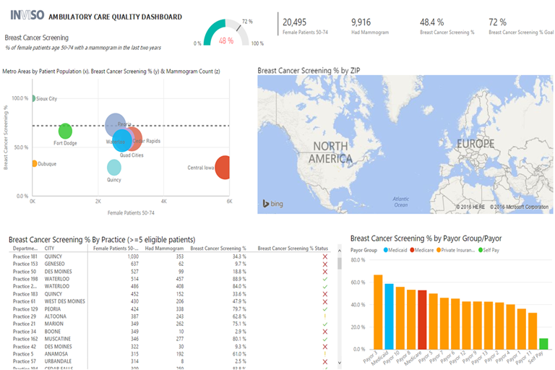Viewport: 555px width, 370px height.
Task: Click the Bing logo on the map
Action: 272,204
